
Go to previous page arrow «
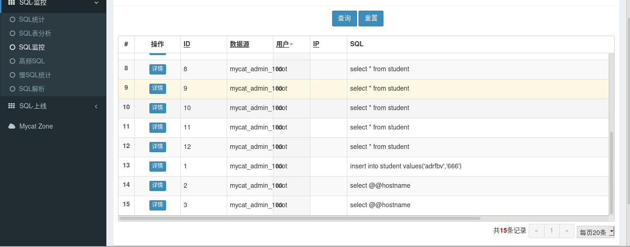[x=537, y=231]
